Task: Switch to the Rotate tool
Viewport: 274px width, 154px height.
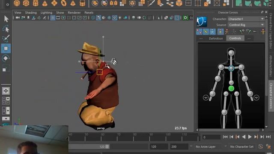Action: click(6, 58)
